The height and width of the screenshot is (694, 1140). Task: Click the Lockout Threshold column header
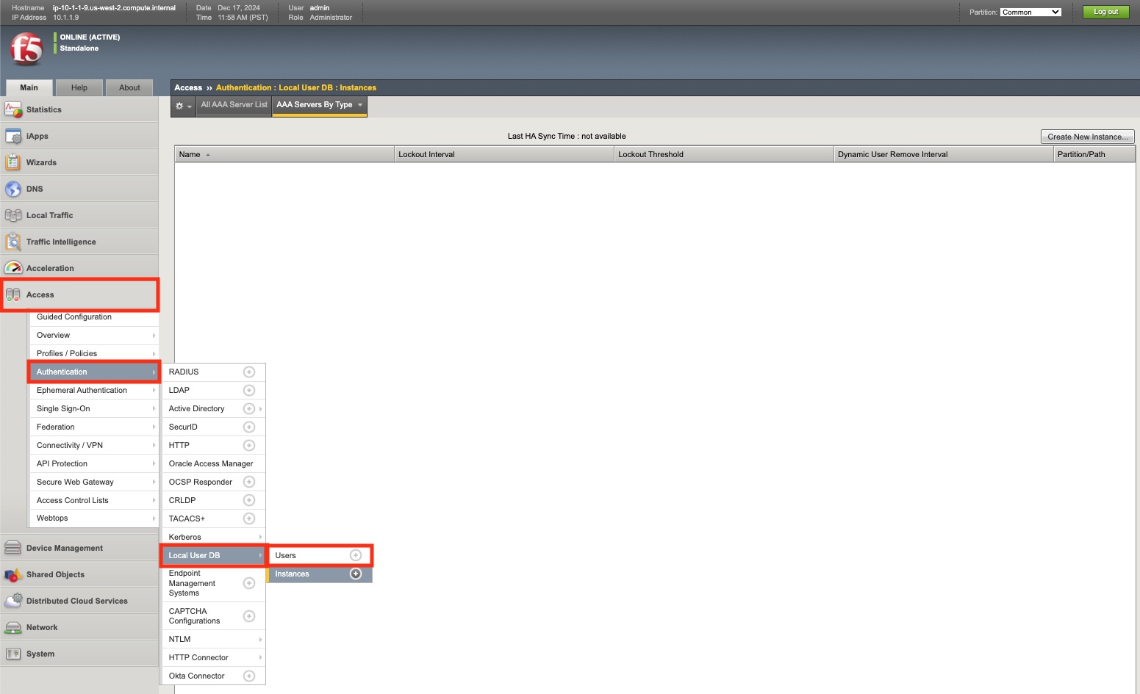pyautogui.click(x=724, y=154)
